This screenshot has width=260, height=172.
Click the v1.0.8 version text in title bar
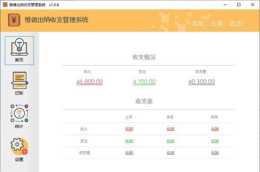click(x=54, y=5)
